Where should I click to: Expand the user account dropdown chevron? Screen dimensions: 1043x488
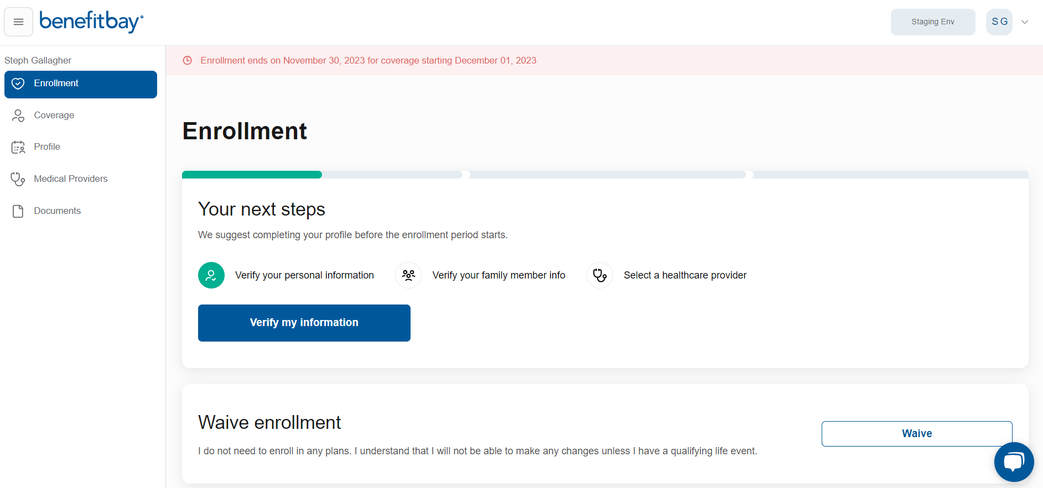(1025, 22)
